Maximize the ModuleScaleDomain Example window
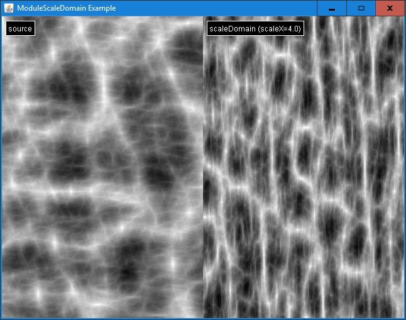This screenshot has width=406, height=320. pos(361,8)
